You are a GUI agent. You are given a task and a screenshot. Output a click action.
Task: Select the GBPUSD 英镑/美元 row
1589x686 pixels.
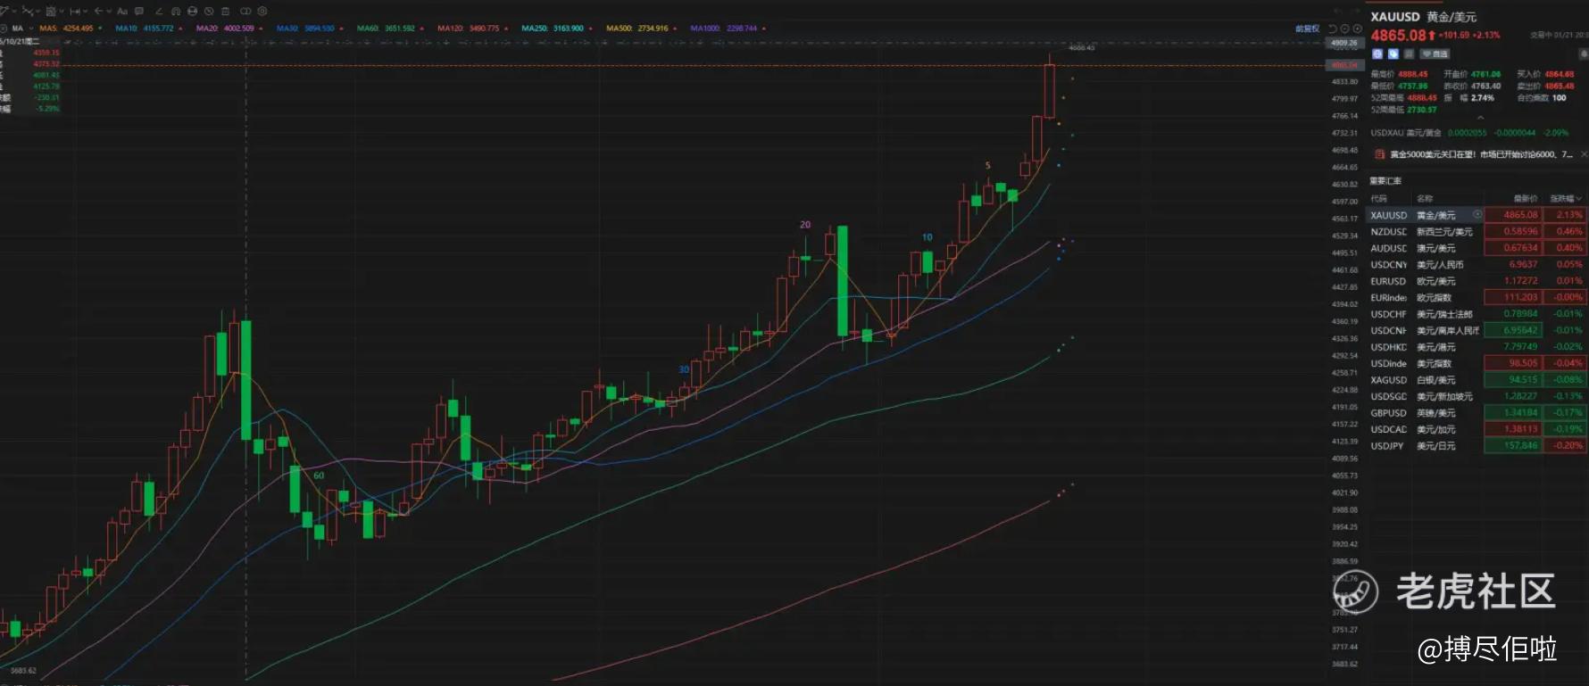tap(1477, 413)
